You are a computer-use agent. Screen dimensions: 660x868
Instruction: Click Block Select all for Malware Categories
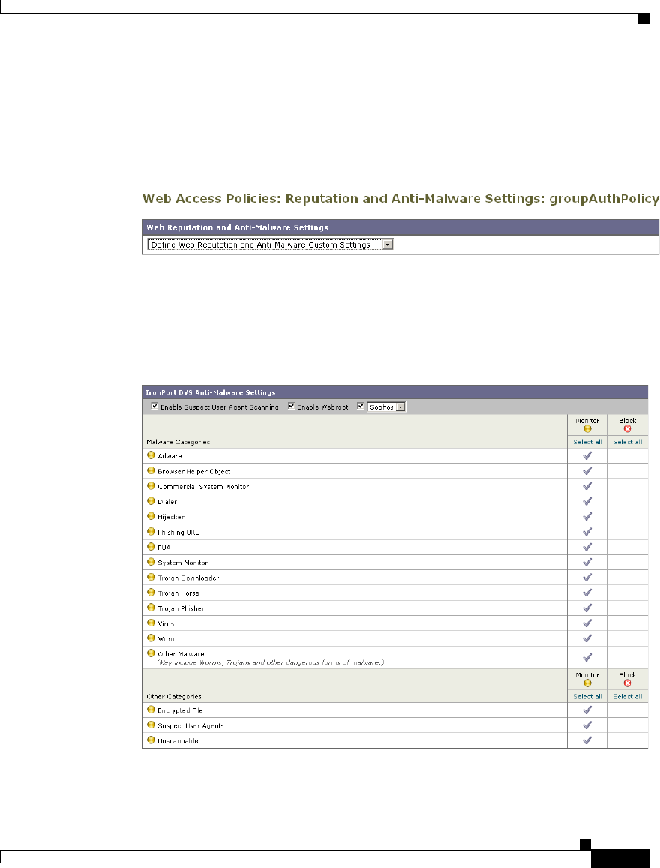pos(627,442)
